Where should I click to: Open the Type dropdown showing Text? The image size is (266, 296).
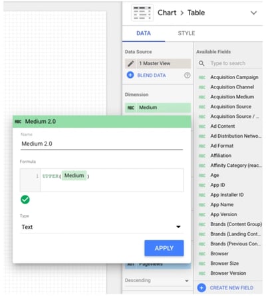tap(102, 227)
